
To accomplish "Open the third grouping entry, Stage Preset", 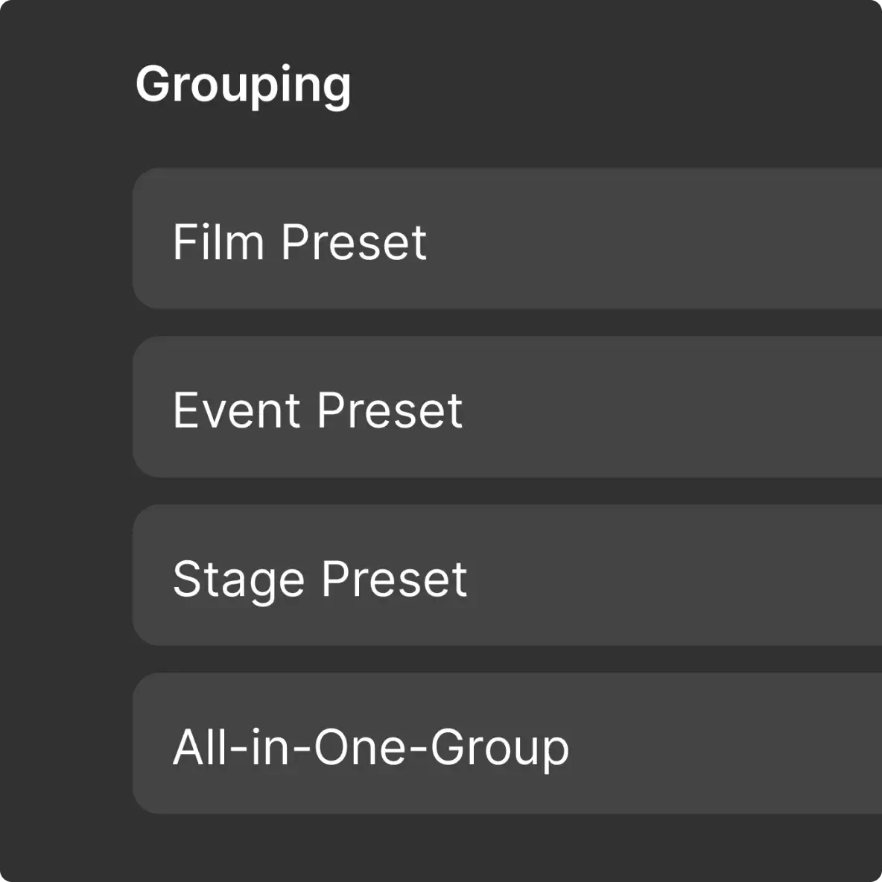I will (x=507, y=576).
